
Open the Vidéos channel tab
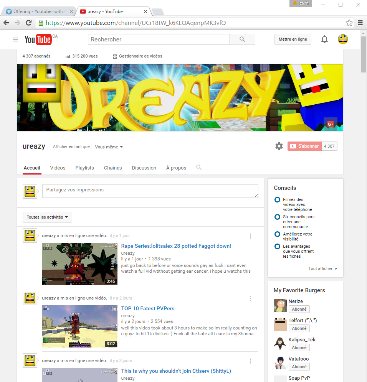[58, 168]
